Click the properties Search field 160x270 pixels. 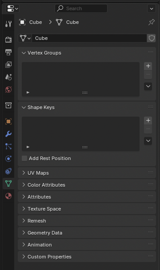coord(81,8)
